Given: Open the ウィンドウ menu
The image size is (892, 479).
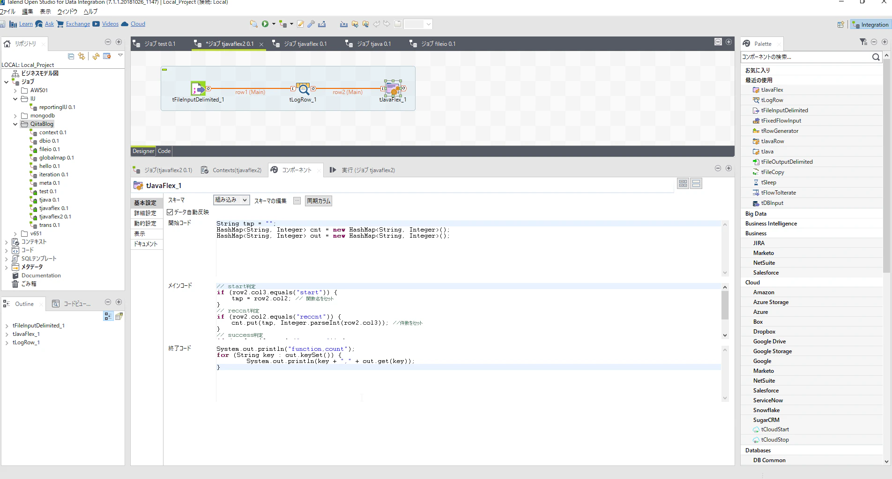Looking at the screenshot, I should 67,12.
